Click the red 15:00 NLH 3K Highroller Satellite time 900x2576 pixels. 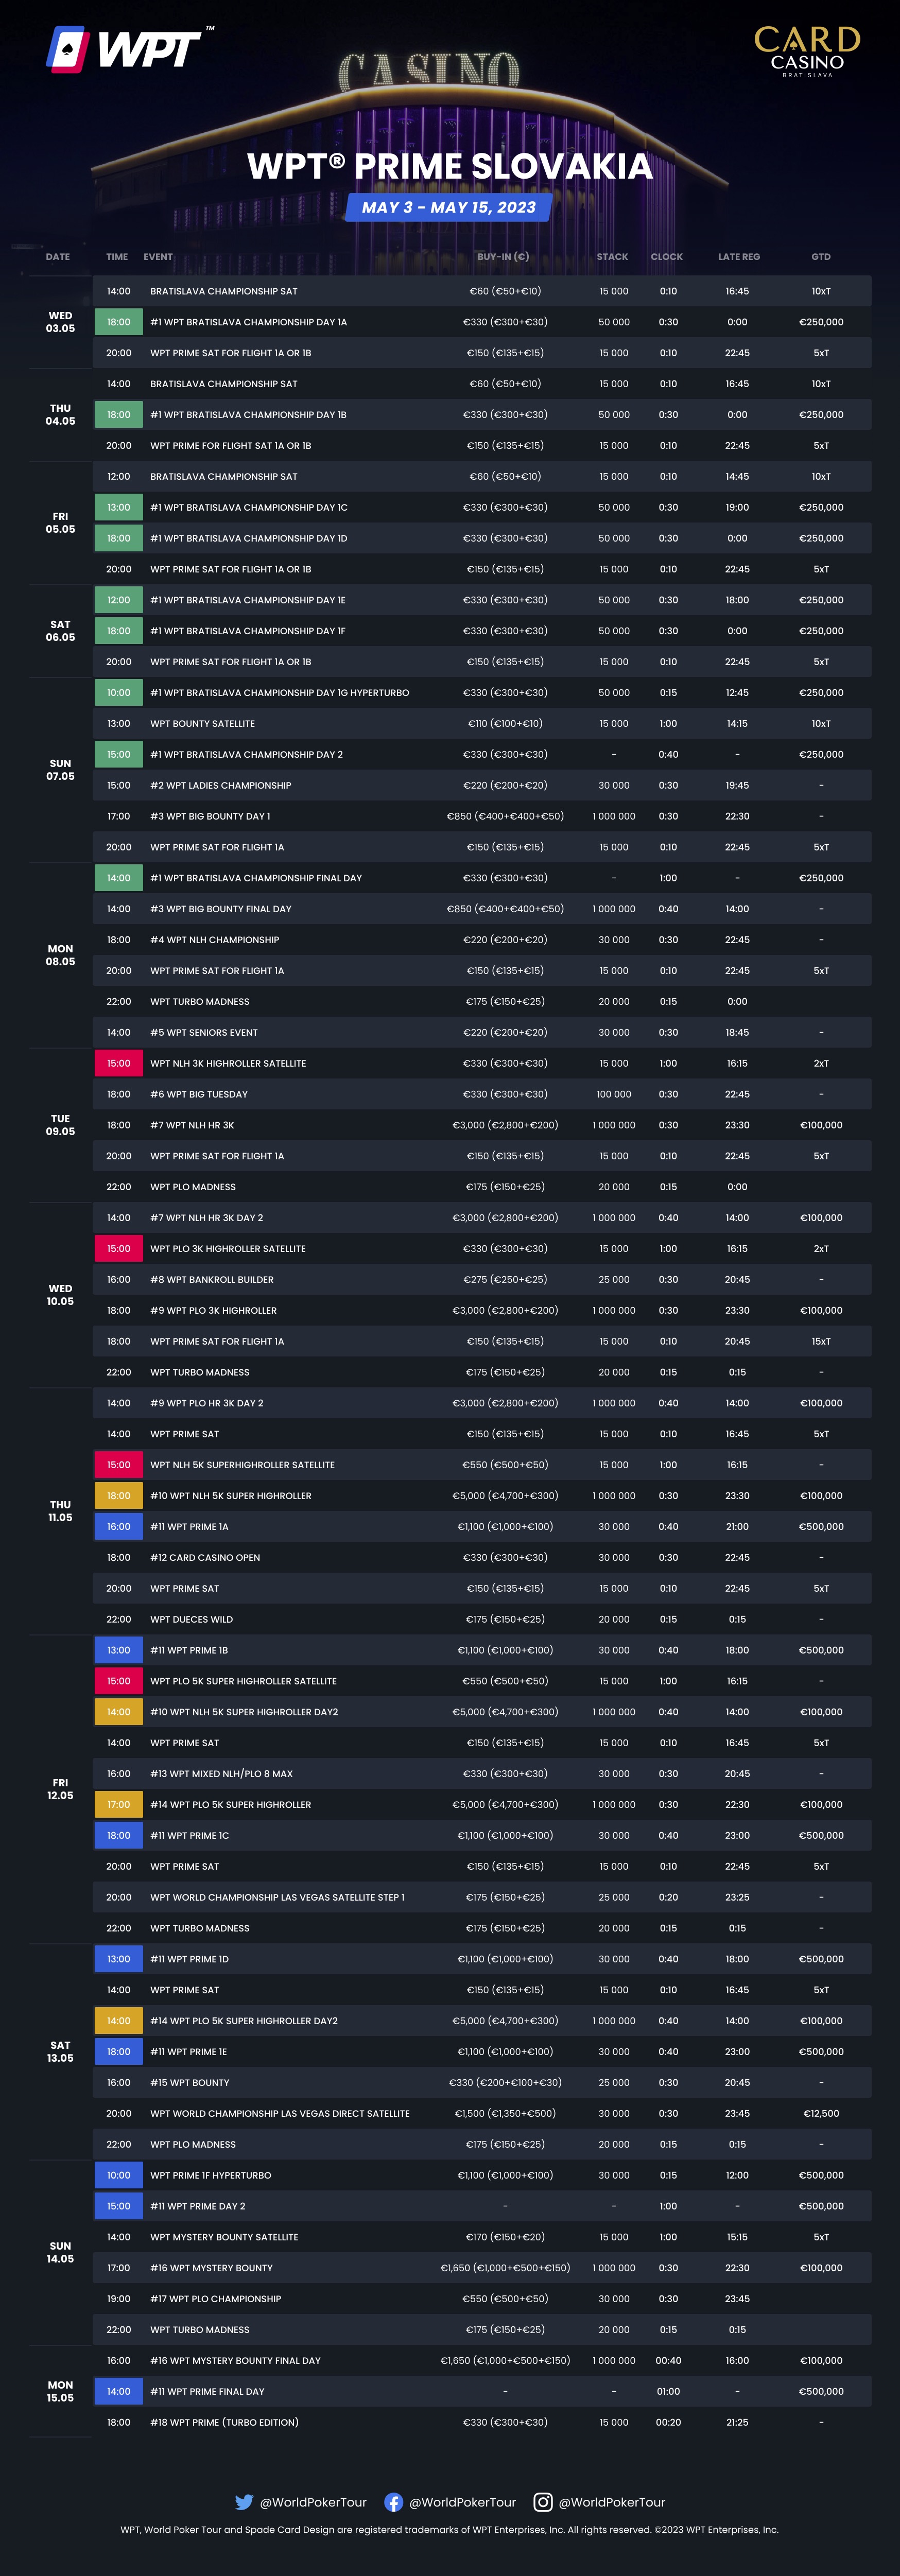(119, 1063)
